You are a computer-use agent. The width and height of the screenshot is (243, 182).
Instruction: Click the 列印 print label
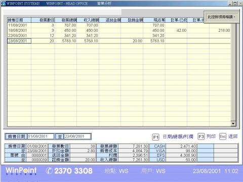211,136
